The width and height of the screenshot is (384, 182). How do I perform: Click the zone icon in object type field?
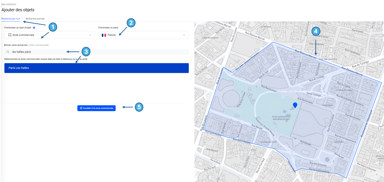(x=10, y=35)
